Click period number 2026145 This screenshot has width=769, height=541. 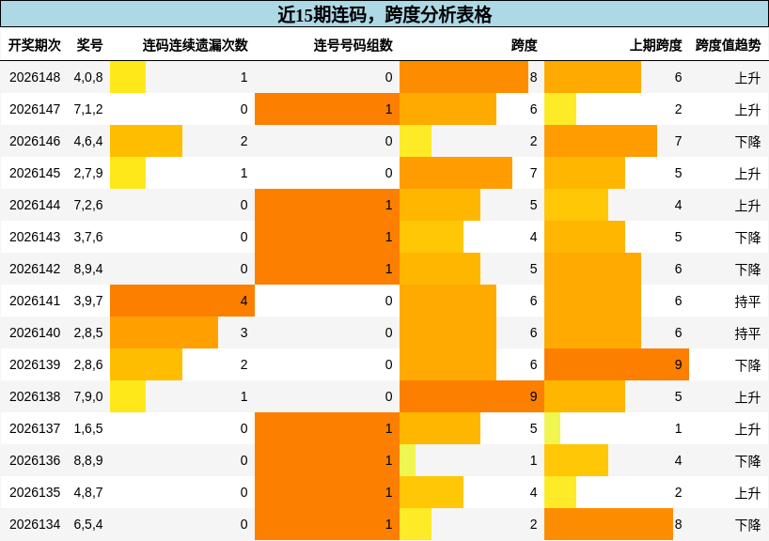pos(35,173)
